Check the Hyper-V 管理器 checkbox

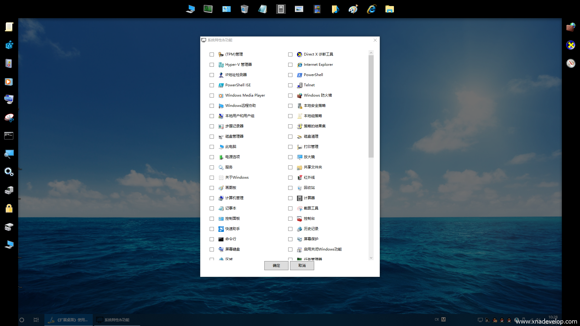tap(212, 65)
